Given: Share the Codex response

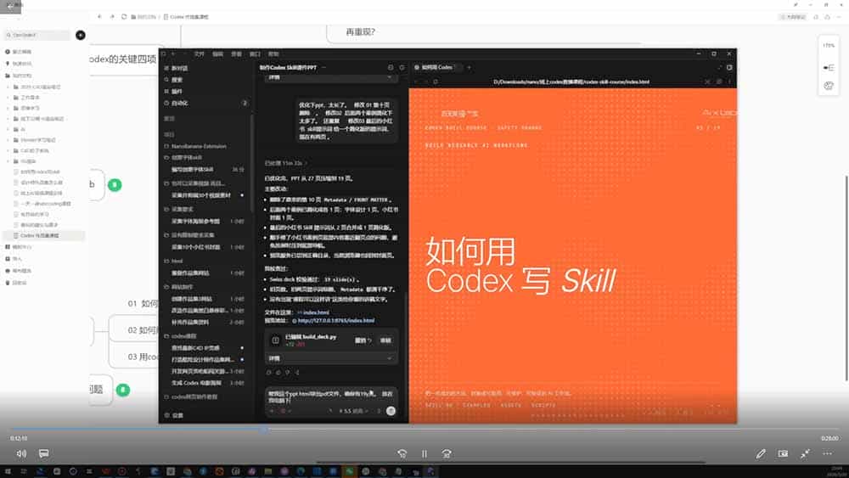Looking at the screenshot, I should click(296, 373).
